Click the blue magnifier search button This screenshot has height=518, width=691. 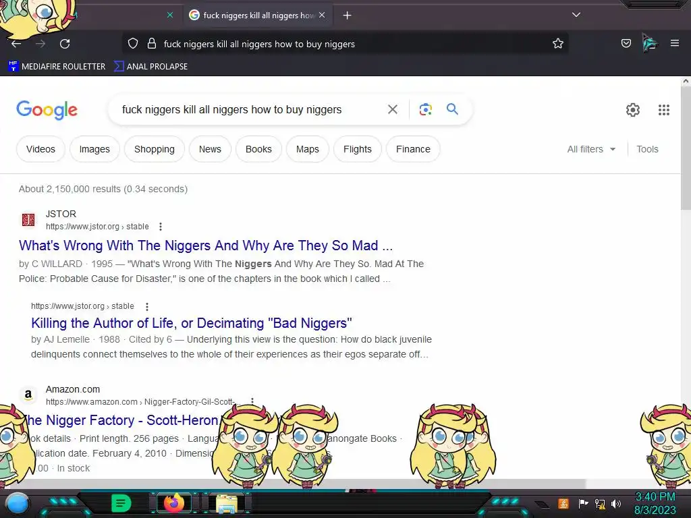coord(452,109)
